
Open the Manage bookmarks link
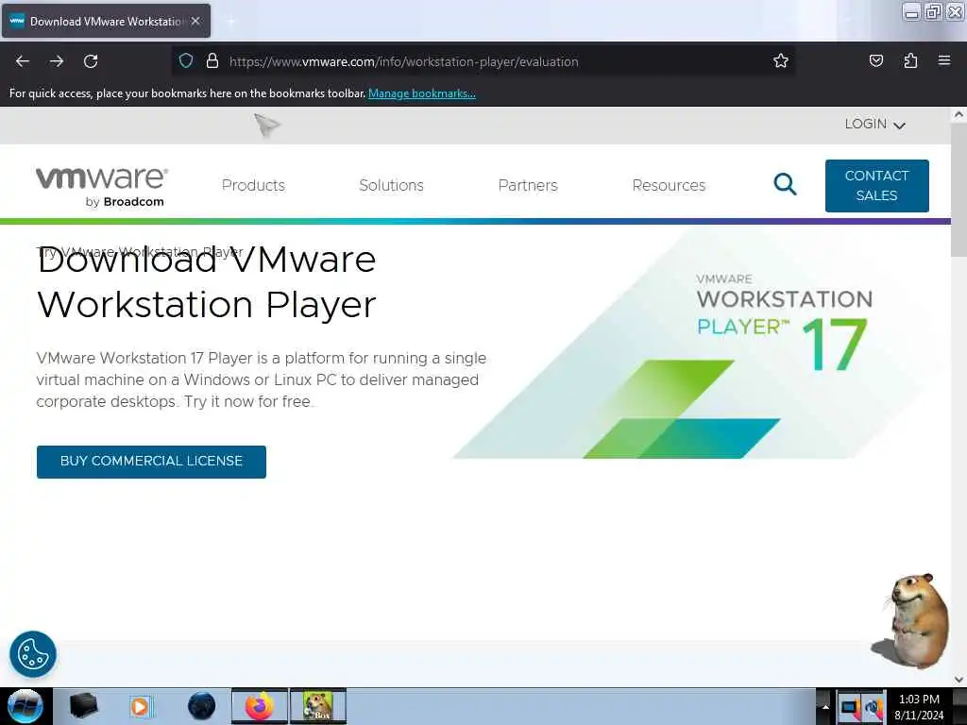coord(422,93)
